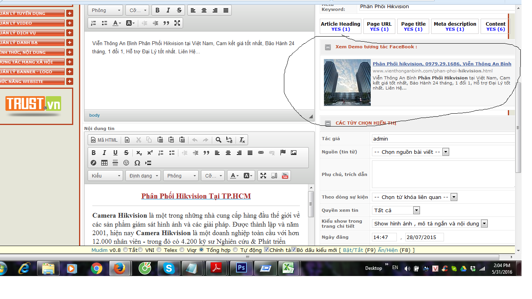Insert a horizontal line
Screen dimensions: 532x299
coord(115,163)
